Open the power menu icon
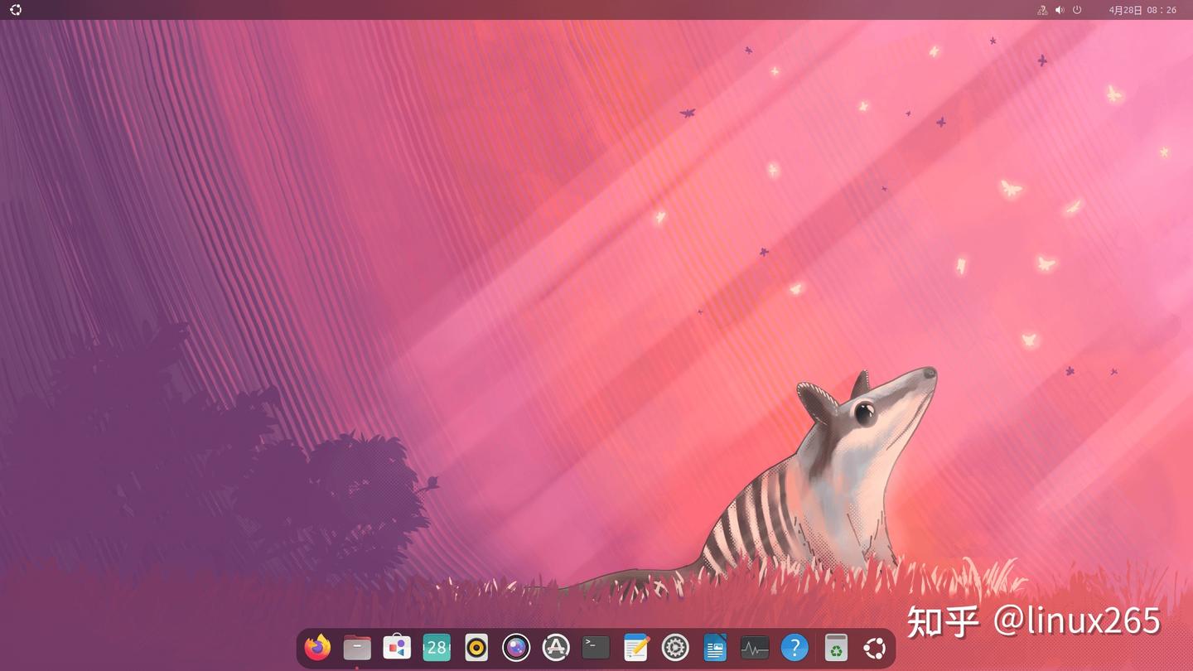The width and height of the screenshot is (1193, 671). point(1077,10)
